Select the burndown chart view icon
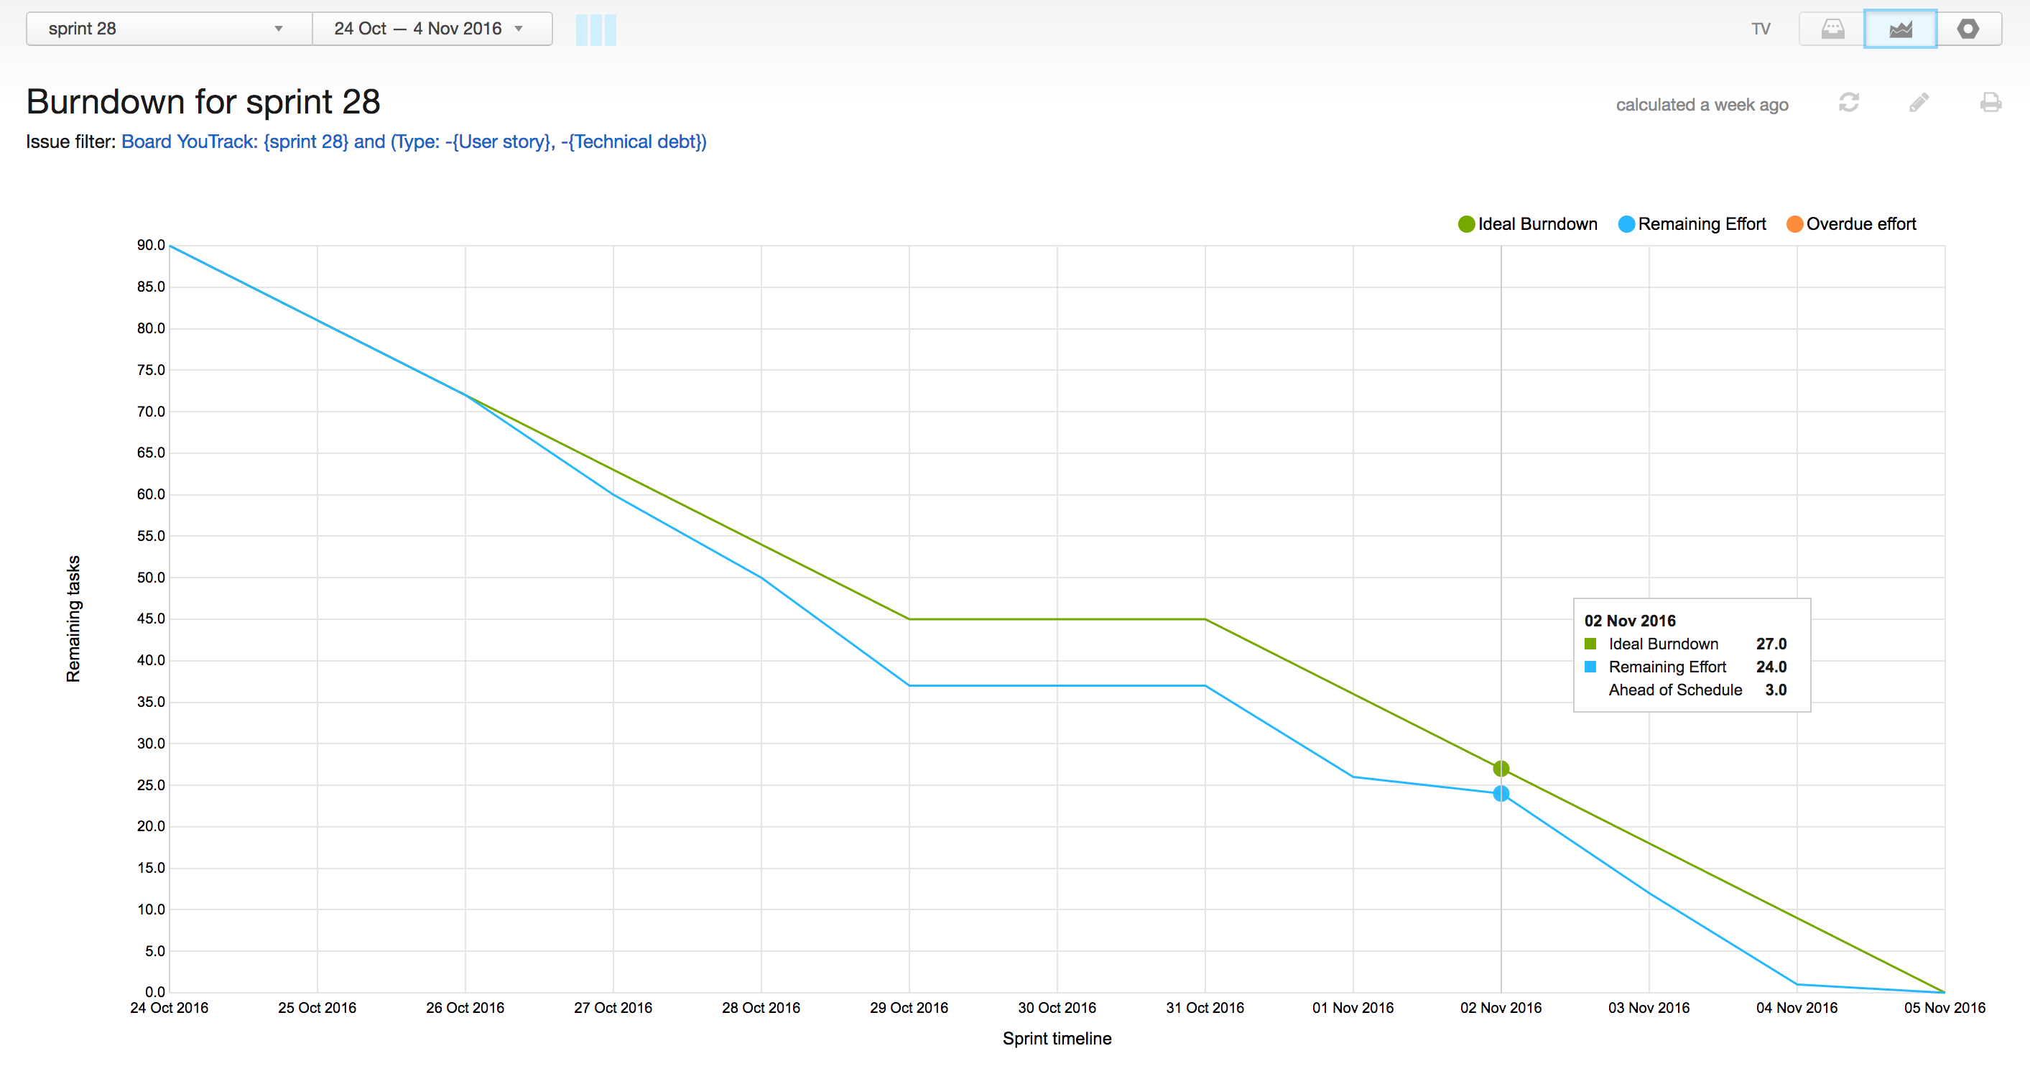 click(1900, 29)
